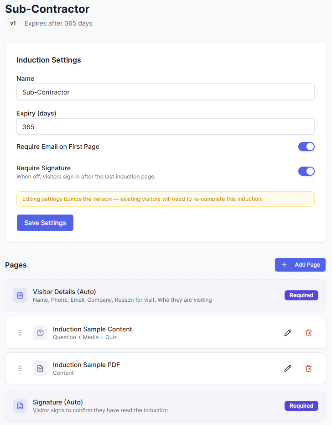The height and width of the screenshot is (425, 332).
Task: Click the 'Pages' section heading
Action: (16, 265)
